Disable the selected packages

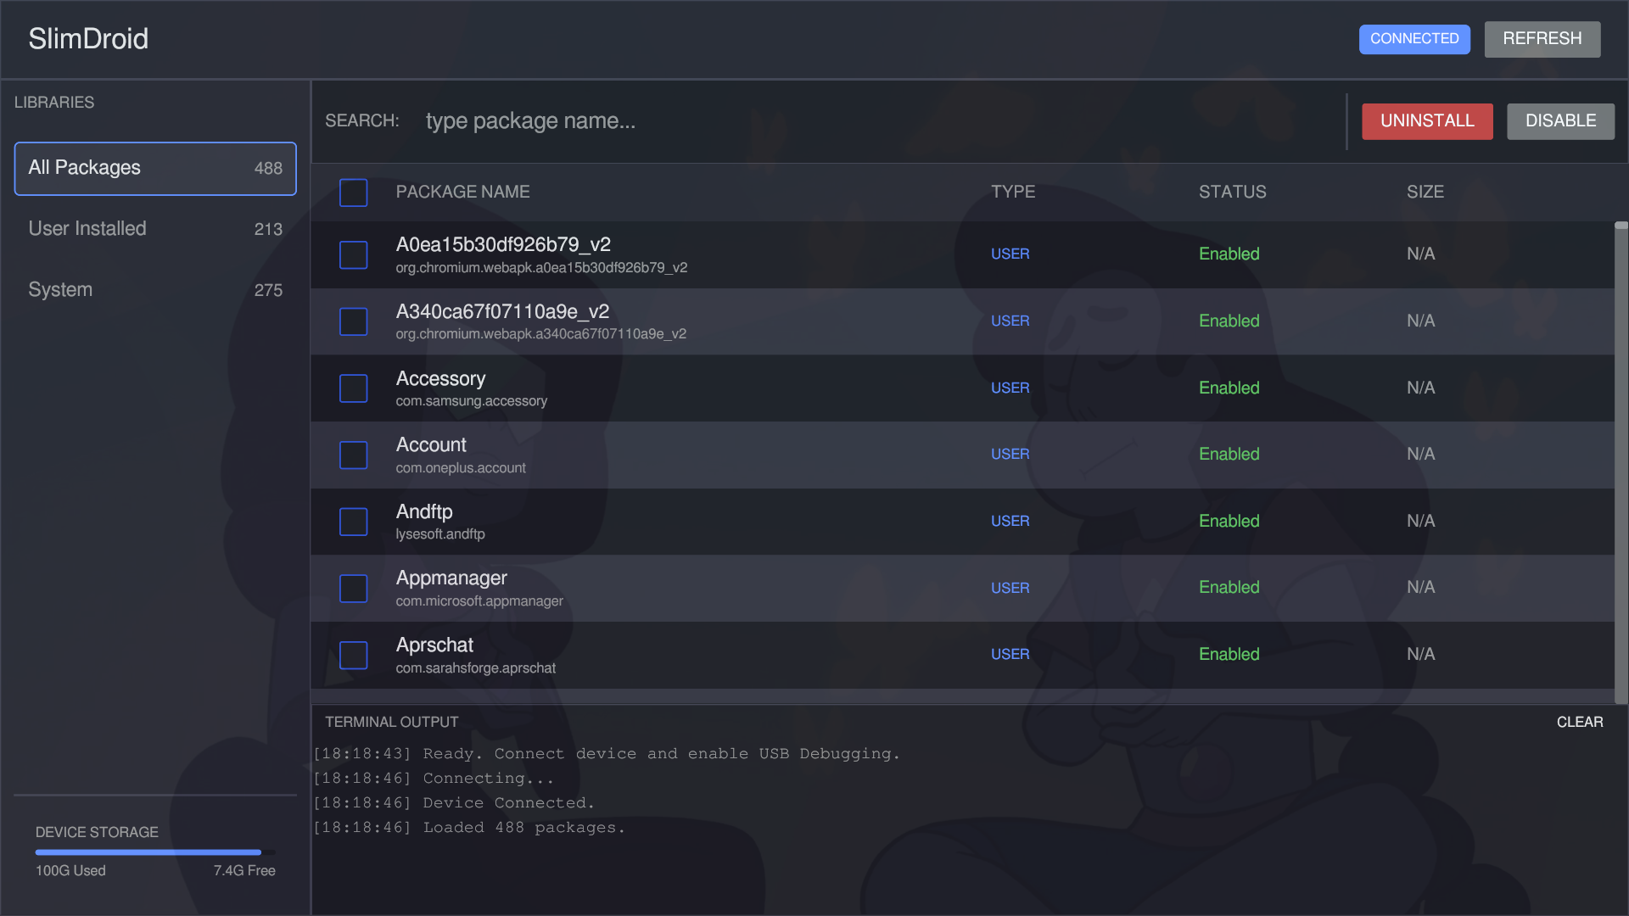click(1560, 121)
